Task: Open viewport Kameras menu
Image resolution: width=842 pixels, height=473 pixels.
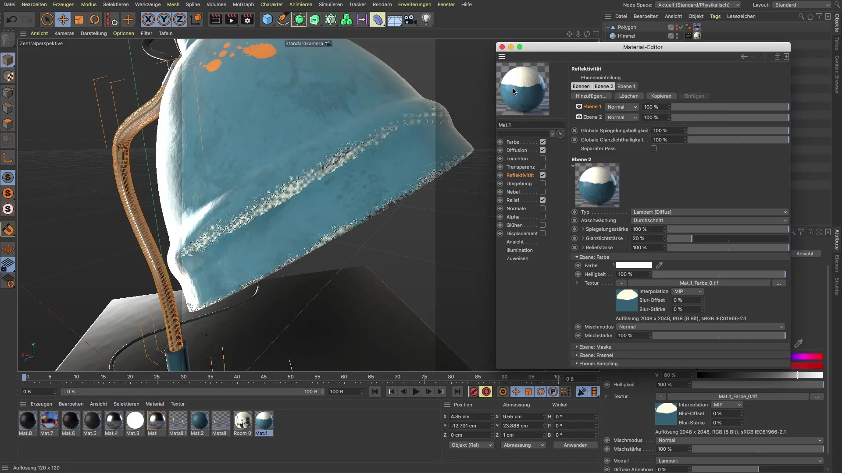Action: coord(64,33)
